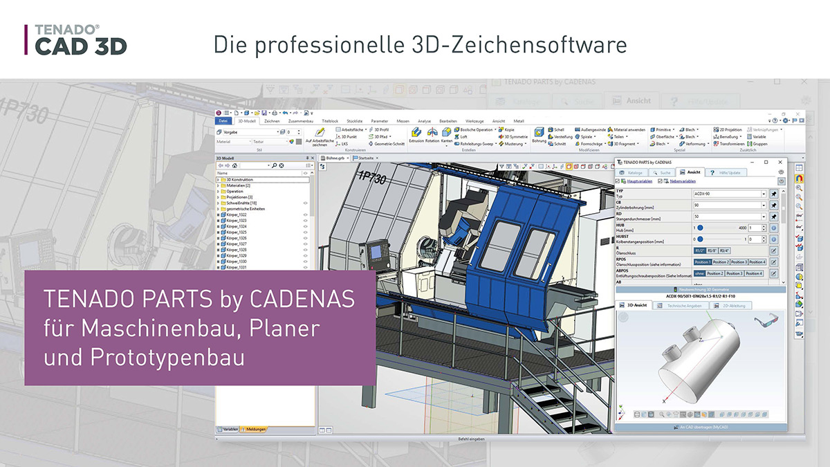Select the Rotation tool
Image resolution: width=830 pixels, height=467 pixels.
pos(432,134)
